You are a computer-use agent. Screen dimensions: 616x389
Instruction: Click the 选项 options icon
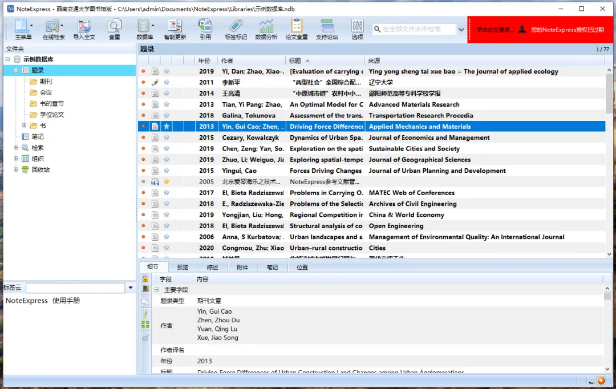tap(357, 29)
